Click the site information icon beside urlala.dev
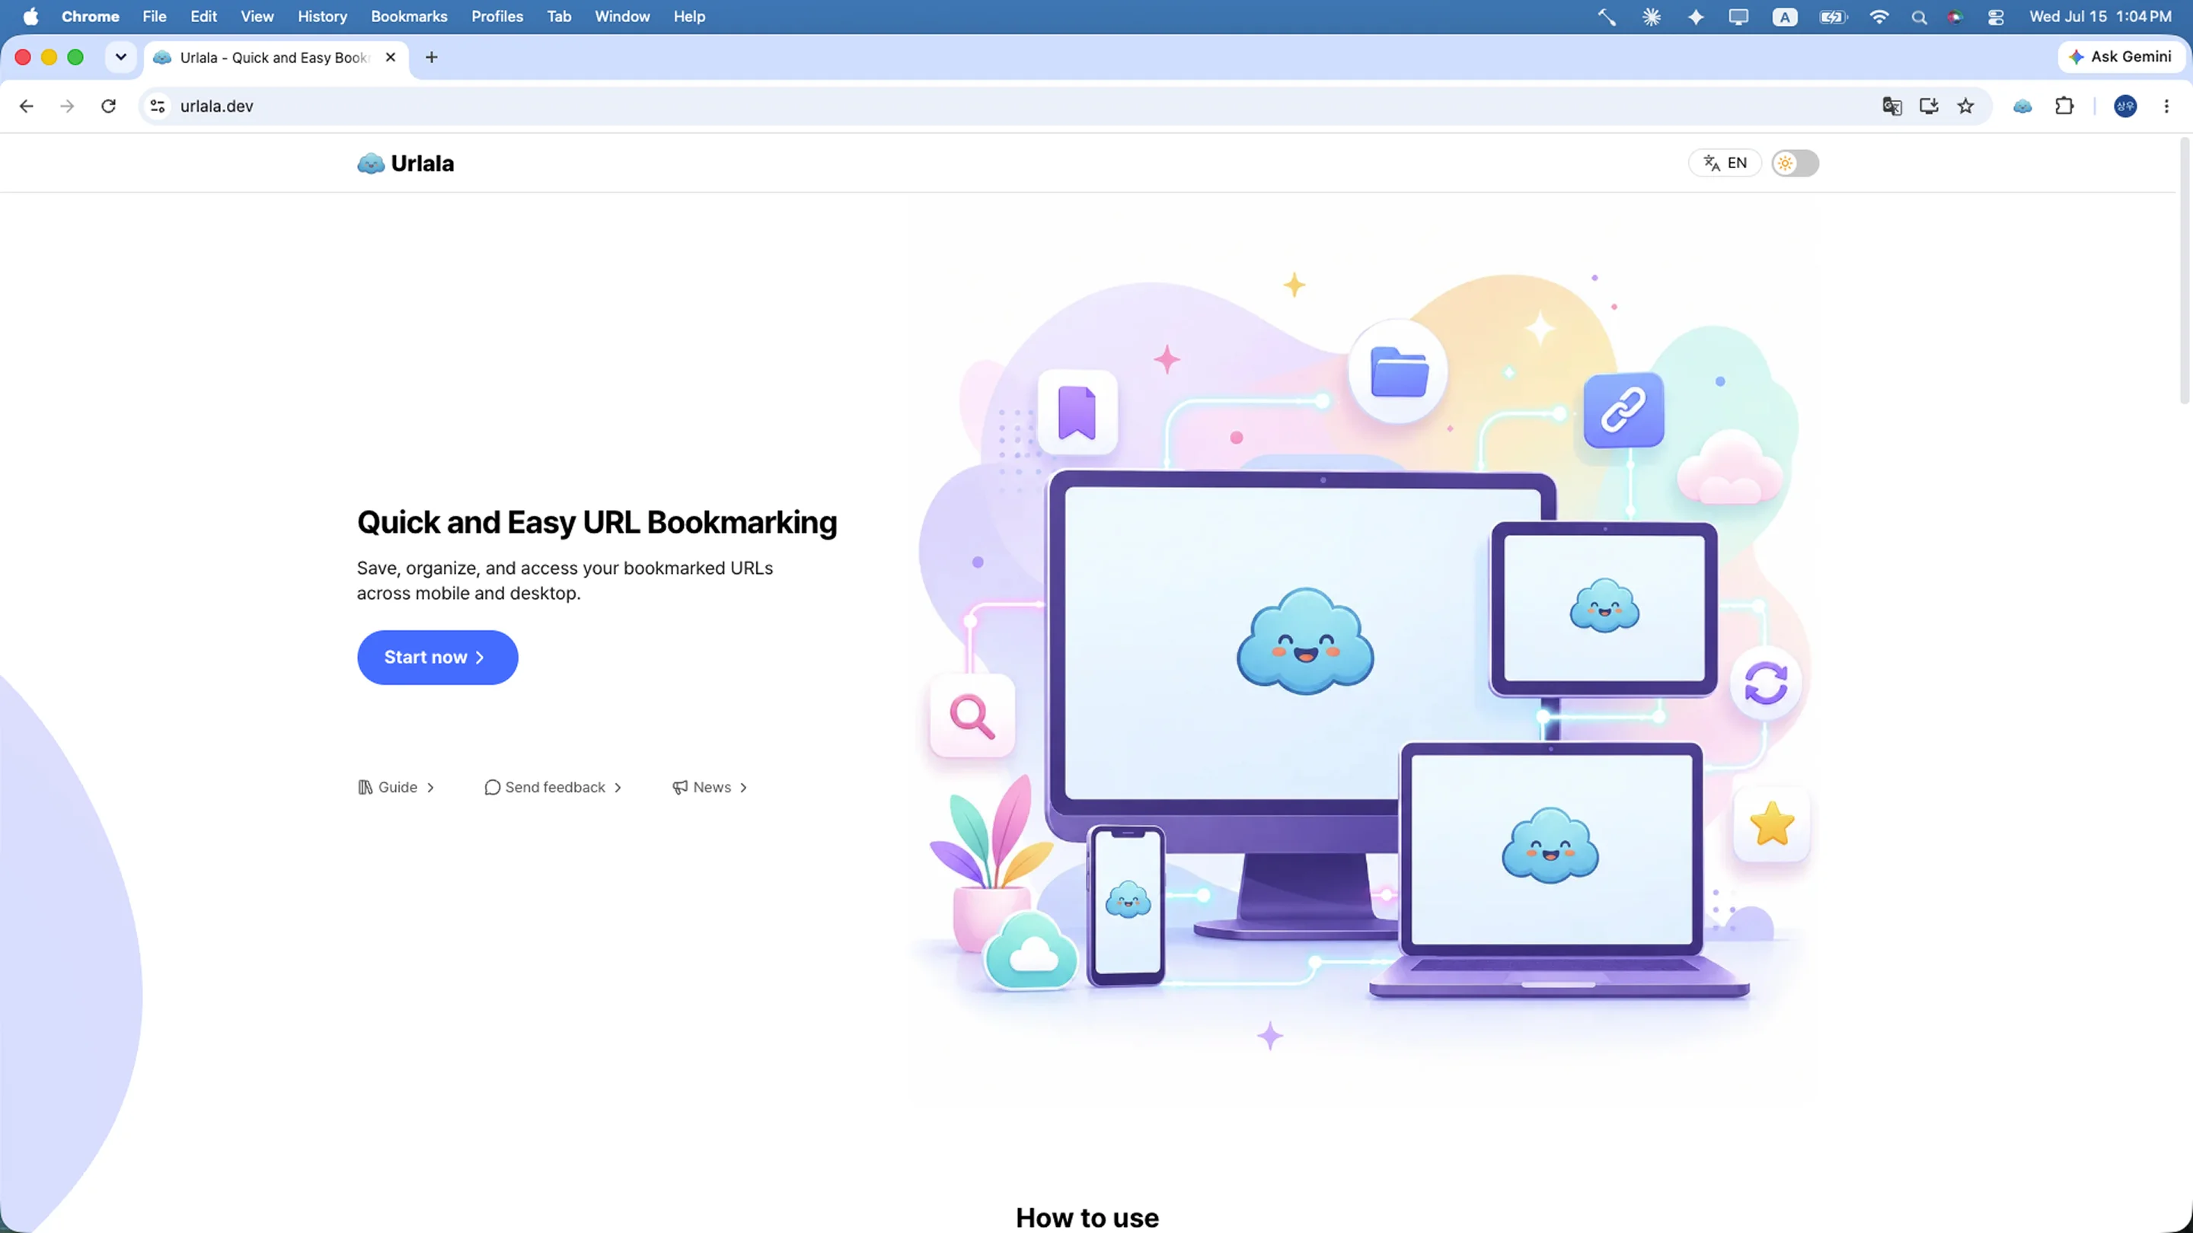2193x1233 pixels. point(158,107)
